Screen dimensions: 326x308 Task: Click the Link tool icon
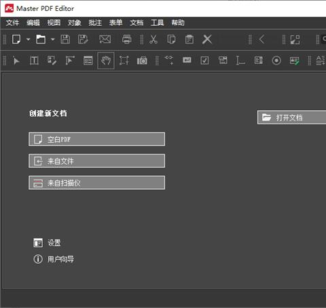pos(169,60)
